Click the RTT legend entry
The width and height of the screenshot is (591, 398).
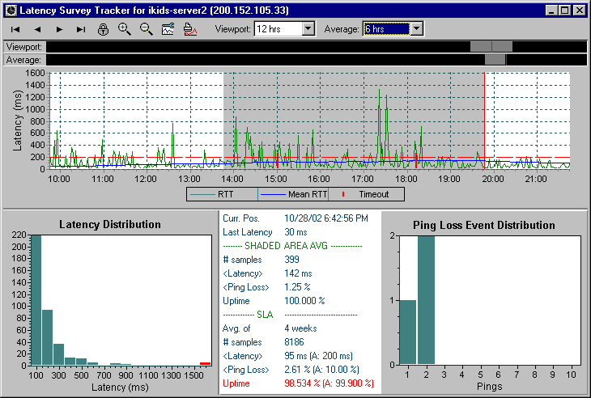(223, 194)
